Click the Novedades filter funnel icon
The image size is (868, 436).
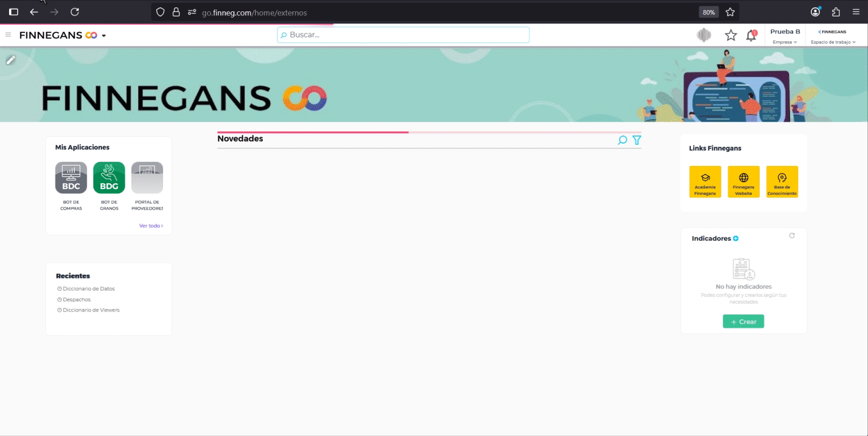coord(637,140)
